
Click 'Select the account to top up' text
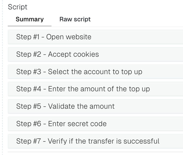pos(95,72)
